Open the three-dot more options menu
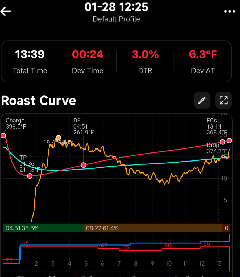Viewport: 240px width, 277px height. (229, 11)
